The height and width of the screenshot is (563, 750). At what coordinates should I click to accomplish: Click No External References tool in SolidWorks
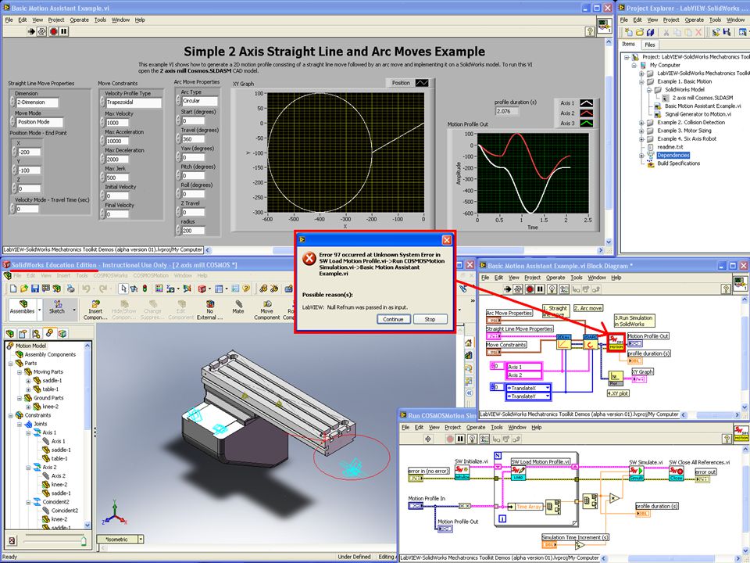(x=209, y=310)
